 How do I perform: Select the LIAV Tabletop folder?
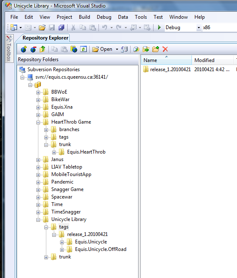(67, 167)
